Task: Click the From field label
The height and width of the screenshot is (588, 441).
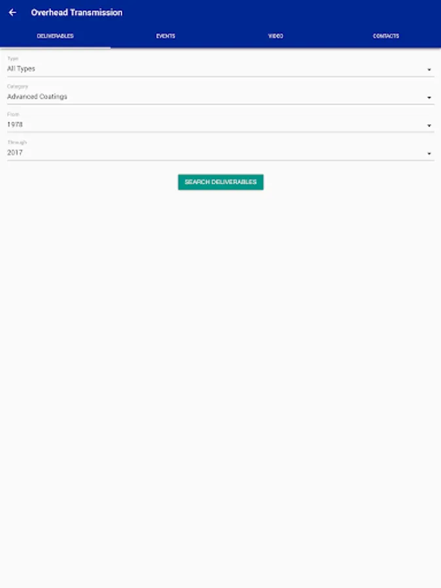Action: 13,114
